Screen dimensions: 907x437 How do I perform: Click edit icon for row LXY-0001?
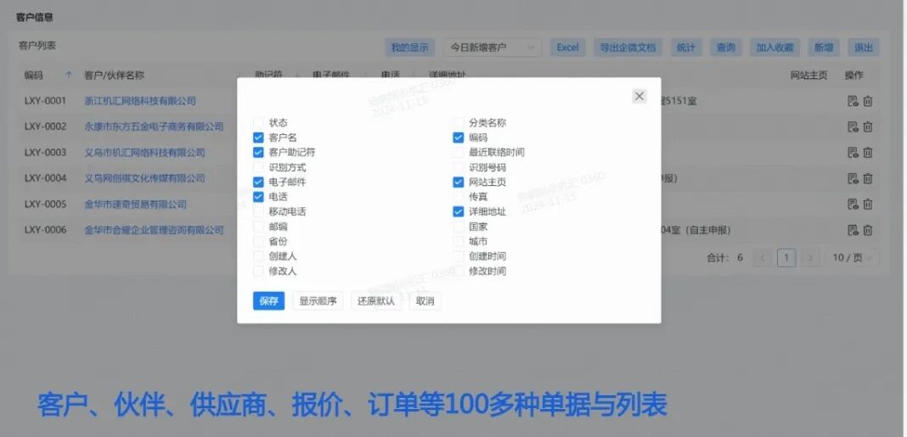(853, 101)
